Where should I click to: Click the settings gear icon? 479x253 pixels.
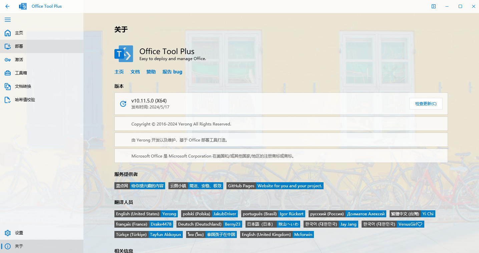click(8, 233)
